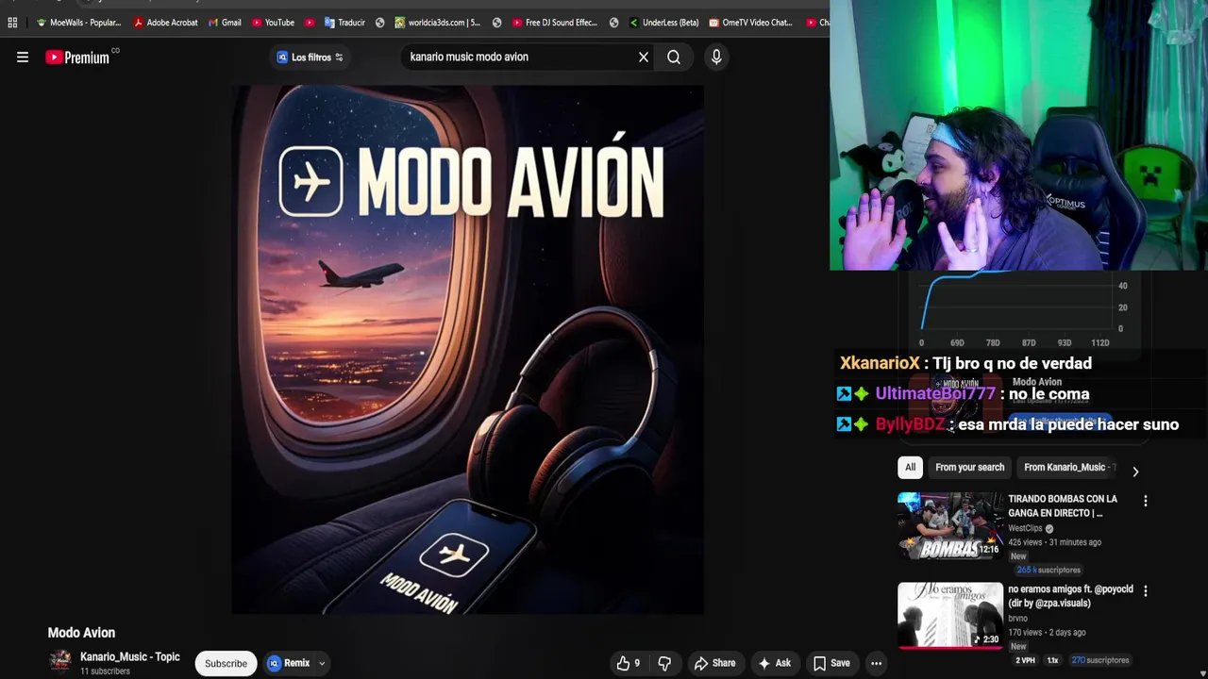Open the Gmail bookmark
The height and width of the screenshot is (679, 1208).
point(226,23)
